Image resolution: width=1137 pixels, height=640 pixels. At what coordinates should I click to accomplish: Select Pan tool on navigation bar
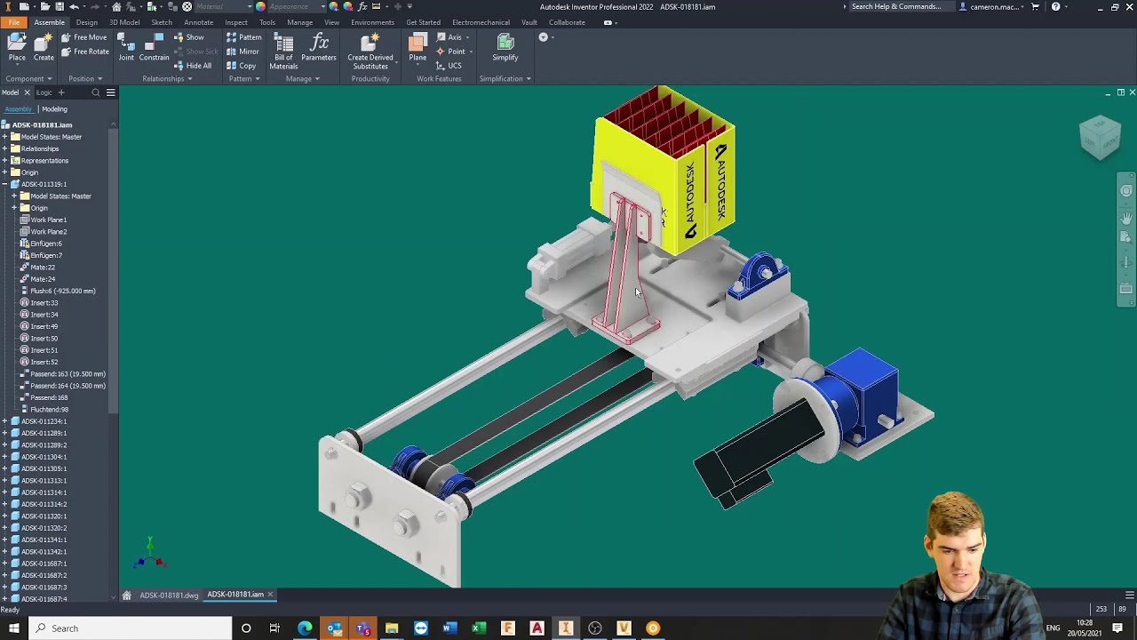tap(1126, 218)
